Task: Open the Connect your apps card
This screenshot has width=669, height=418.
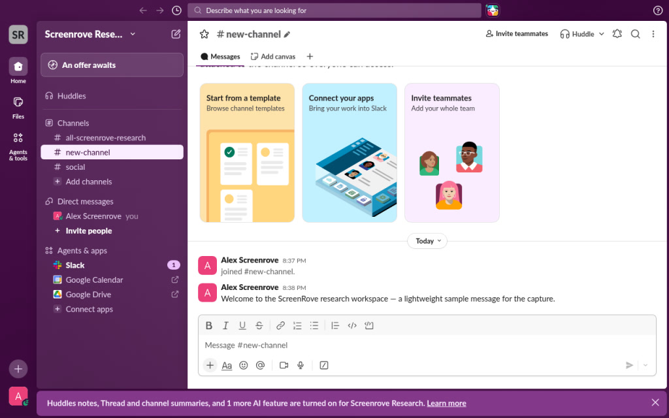Action: (x=350, y=153)
